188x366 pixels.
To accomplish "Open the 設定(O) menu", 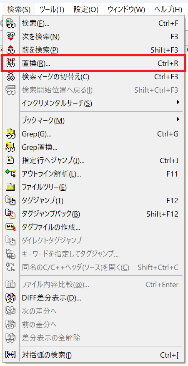I will tap(86, 10).
